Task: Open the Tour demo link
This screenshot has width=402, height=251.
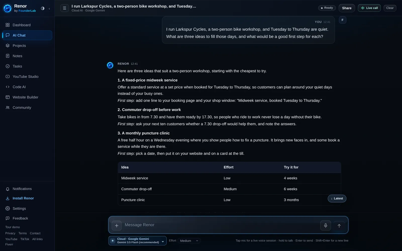Action: pyautogui.click(x=13, y=227)
